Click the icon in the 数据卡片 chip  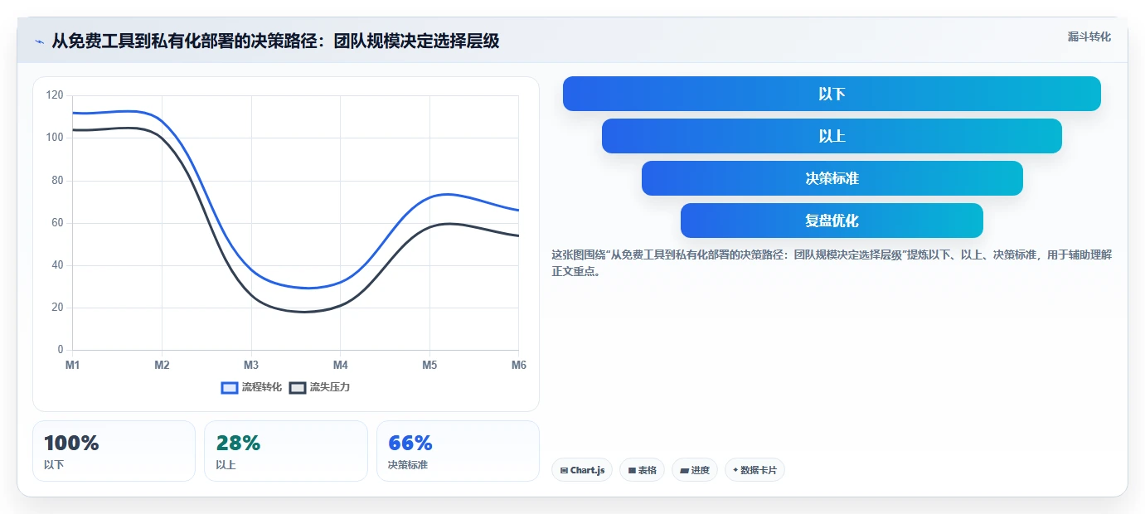pos(735,470)
